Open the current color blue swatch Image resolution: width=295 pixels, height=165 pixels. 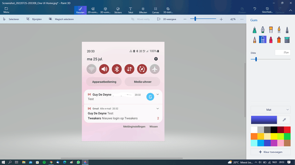point(264,120)
